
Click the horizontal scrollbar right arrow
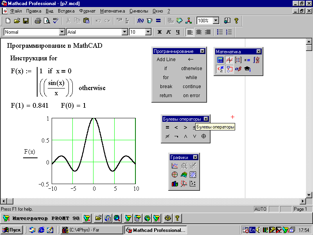pyautogui.click(x=303, y=201)
